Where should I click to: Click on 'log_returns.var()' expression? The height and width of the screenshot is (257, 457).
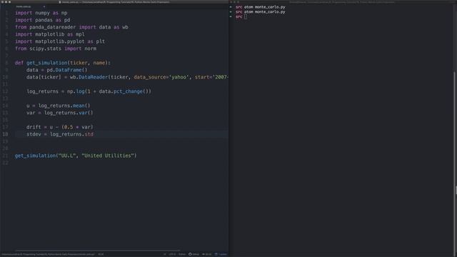[69, 113]
